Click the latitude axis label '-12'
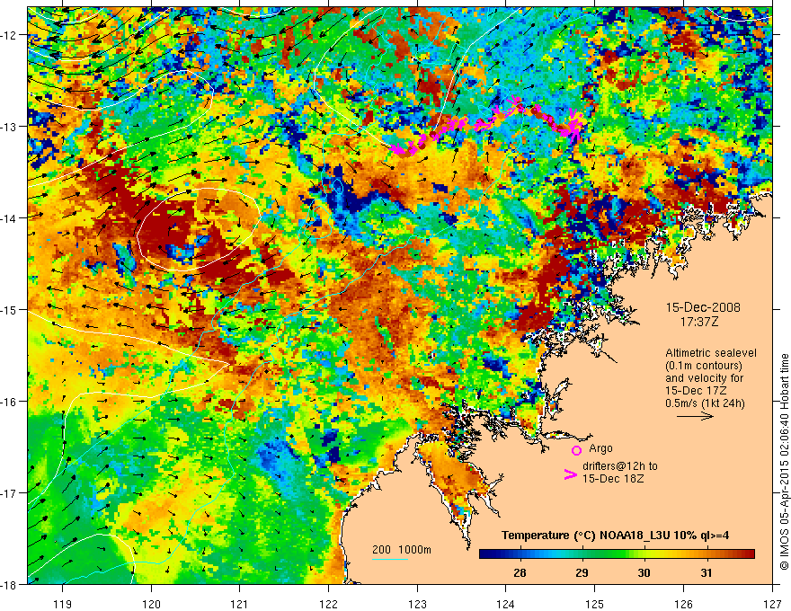The height and width of the screenshot is (611, 791). tap(10, 35)
